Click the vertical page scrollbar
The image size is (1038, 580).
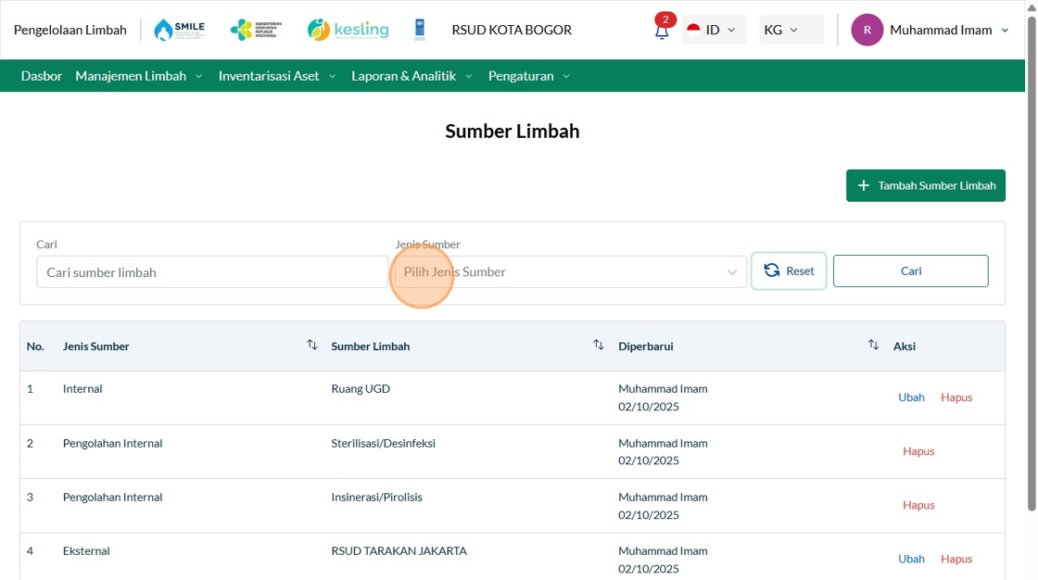1032,265
